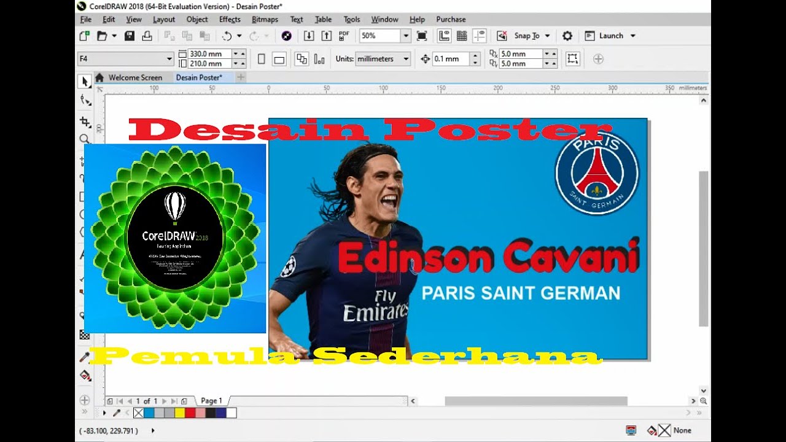This screenshot has height=442, width=786.
Task: Expand the Open button dropdown arrow
Action: (114, 36)
